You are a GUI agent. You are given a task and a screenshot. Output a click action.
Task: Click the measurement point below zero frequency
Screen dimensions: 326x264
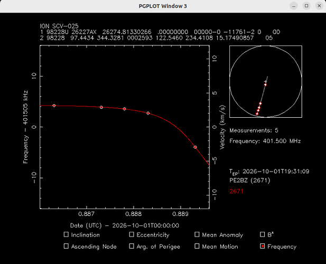tap(195, 147)
